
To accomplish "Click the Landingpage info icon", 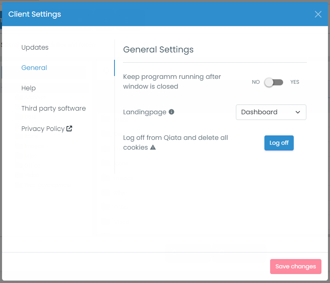I will (x=171, y=112).
